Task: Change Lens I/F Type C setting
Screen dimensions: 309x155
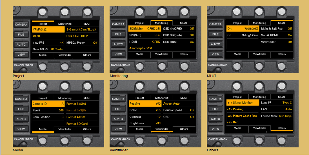Action: point(276,103)
